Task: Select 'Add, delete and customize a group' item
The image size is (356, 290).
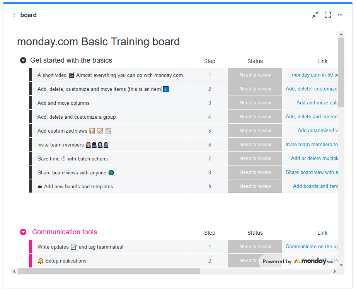Action: click(x=77, y=117)
